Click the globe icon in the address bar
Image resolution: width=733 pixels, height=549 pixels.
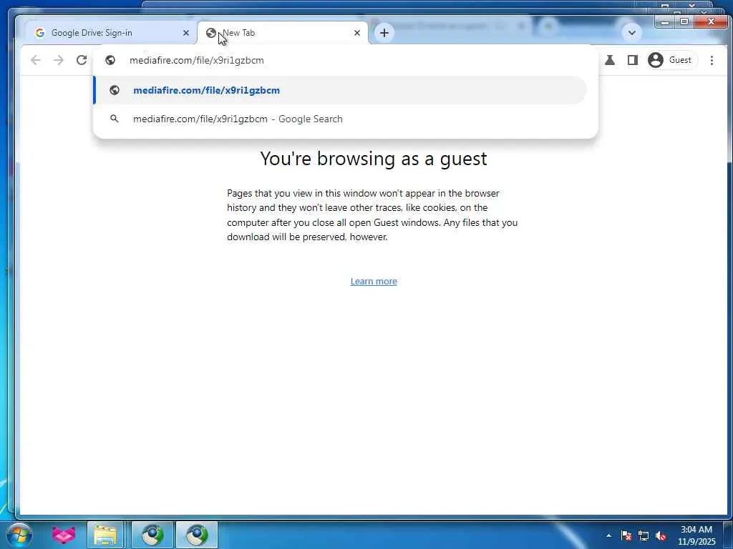(x=110, y=60)
